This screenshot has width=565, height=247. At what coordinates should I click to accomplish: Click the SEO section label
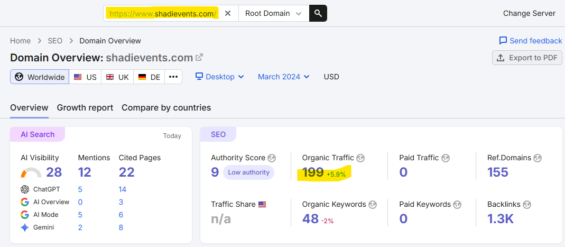(218, 134)
